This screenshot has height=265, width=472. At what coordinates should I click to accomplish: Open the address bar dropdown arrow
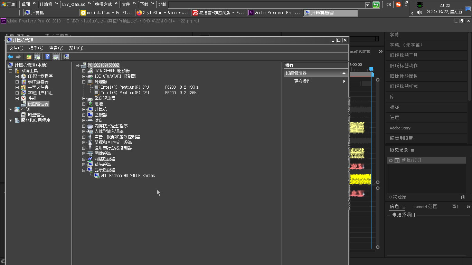coord(368,4)
